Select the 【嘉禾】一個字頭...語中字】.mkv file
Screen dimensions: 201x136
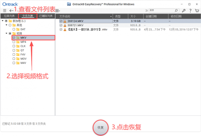tap(87, 30)
